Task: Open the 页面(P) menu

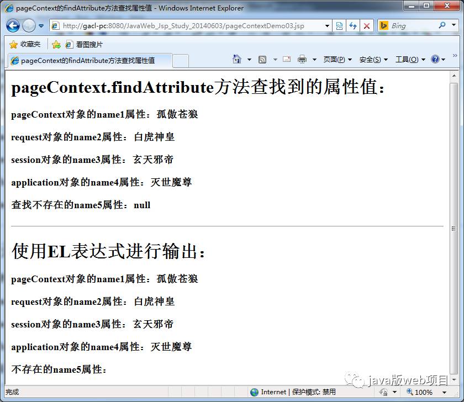Action: 338,60
